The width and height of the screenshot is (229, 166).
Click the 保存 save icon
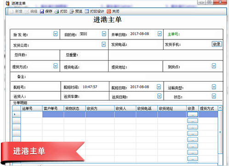pyautogui.click(x=42, y=11)
